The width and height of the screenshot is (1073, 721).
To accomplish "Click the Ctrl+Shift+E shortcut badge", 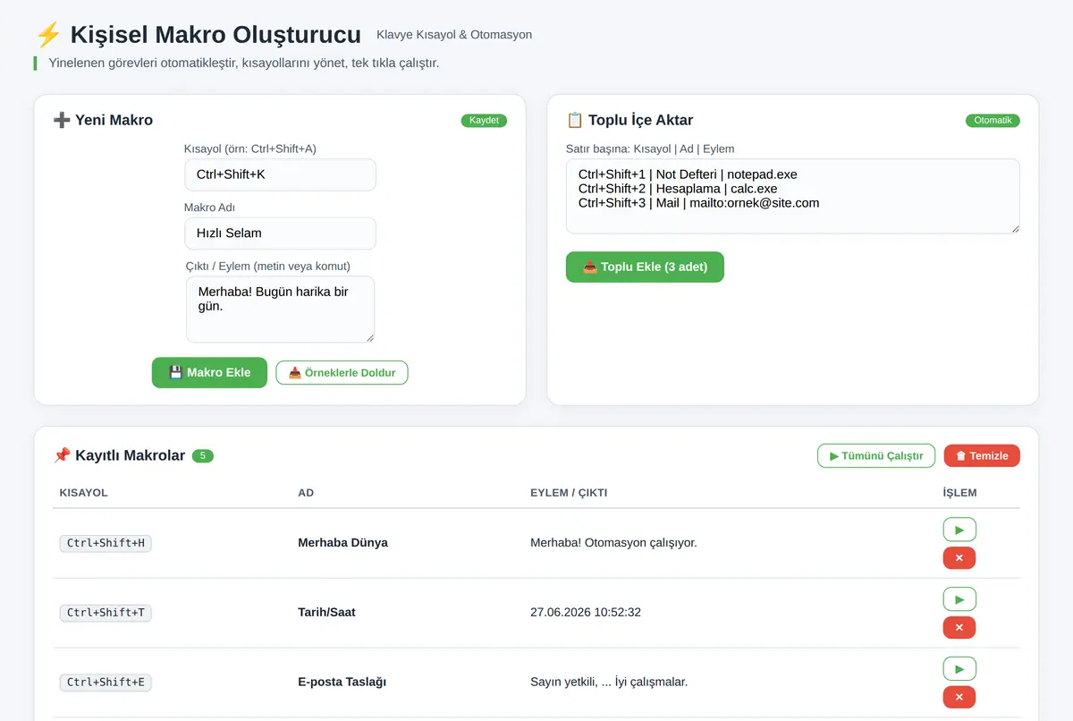I will (x=106, y=683).
